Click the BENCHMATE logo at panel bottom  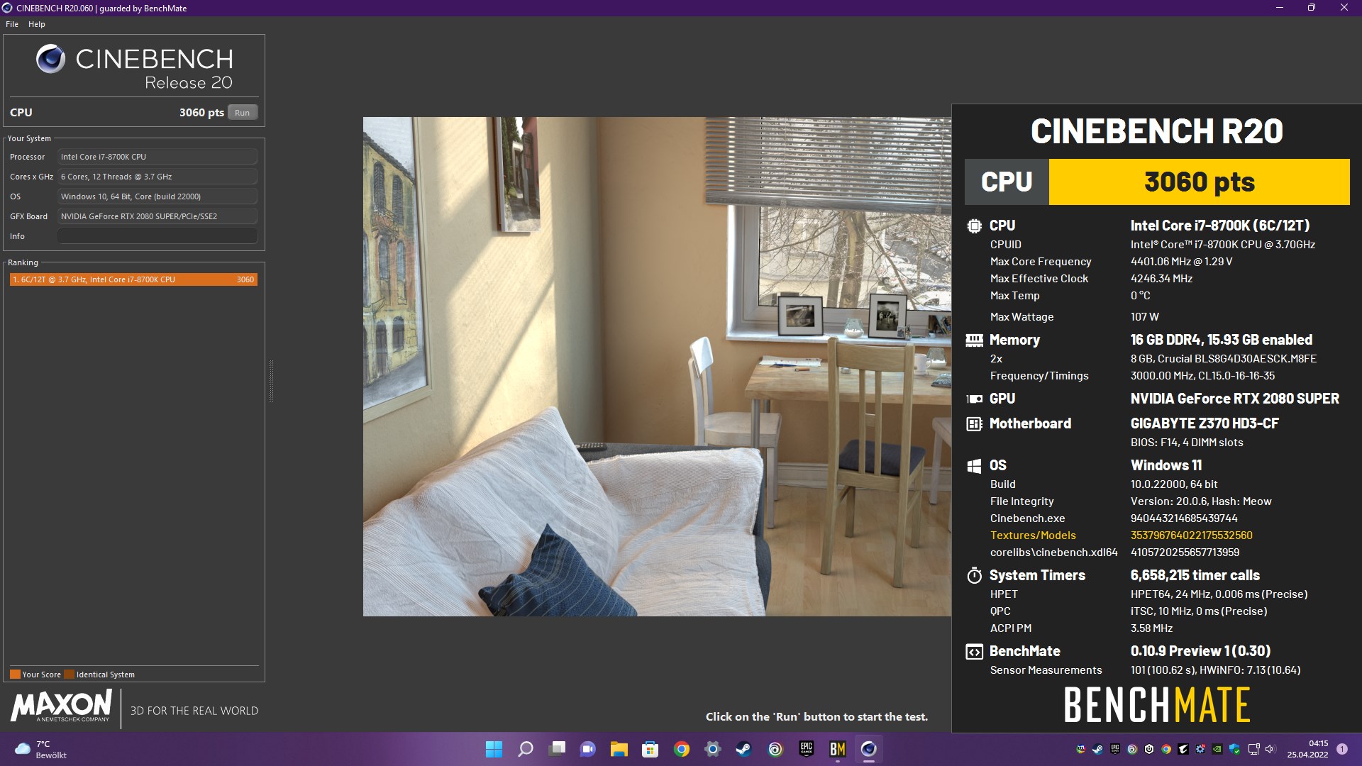(1156, 704)
